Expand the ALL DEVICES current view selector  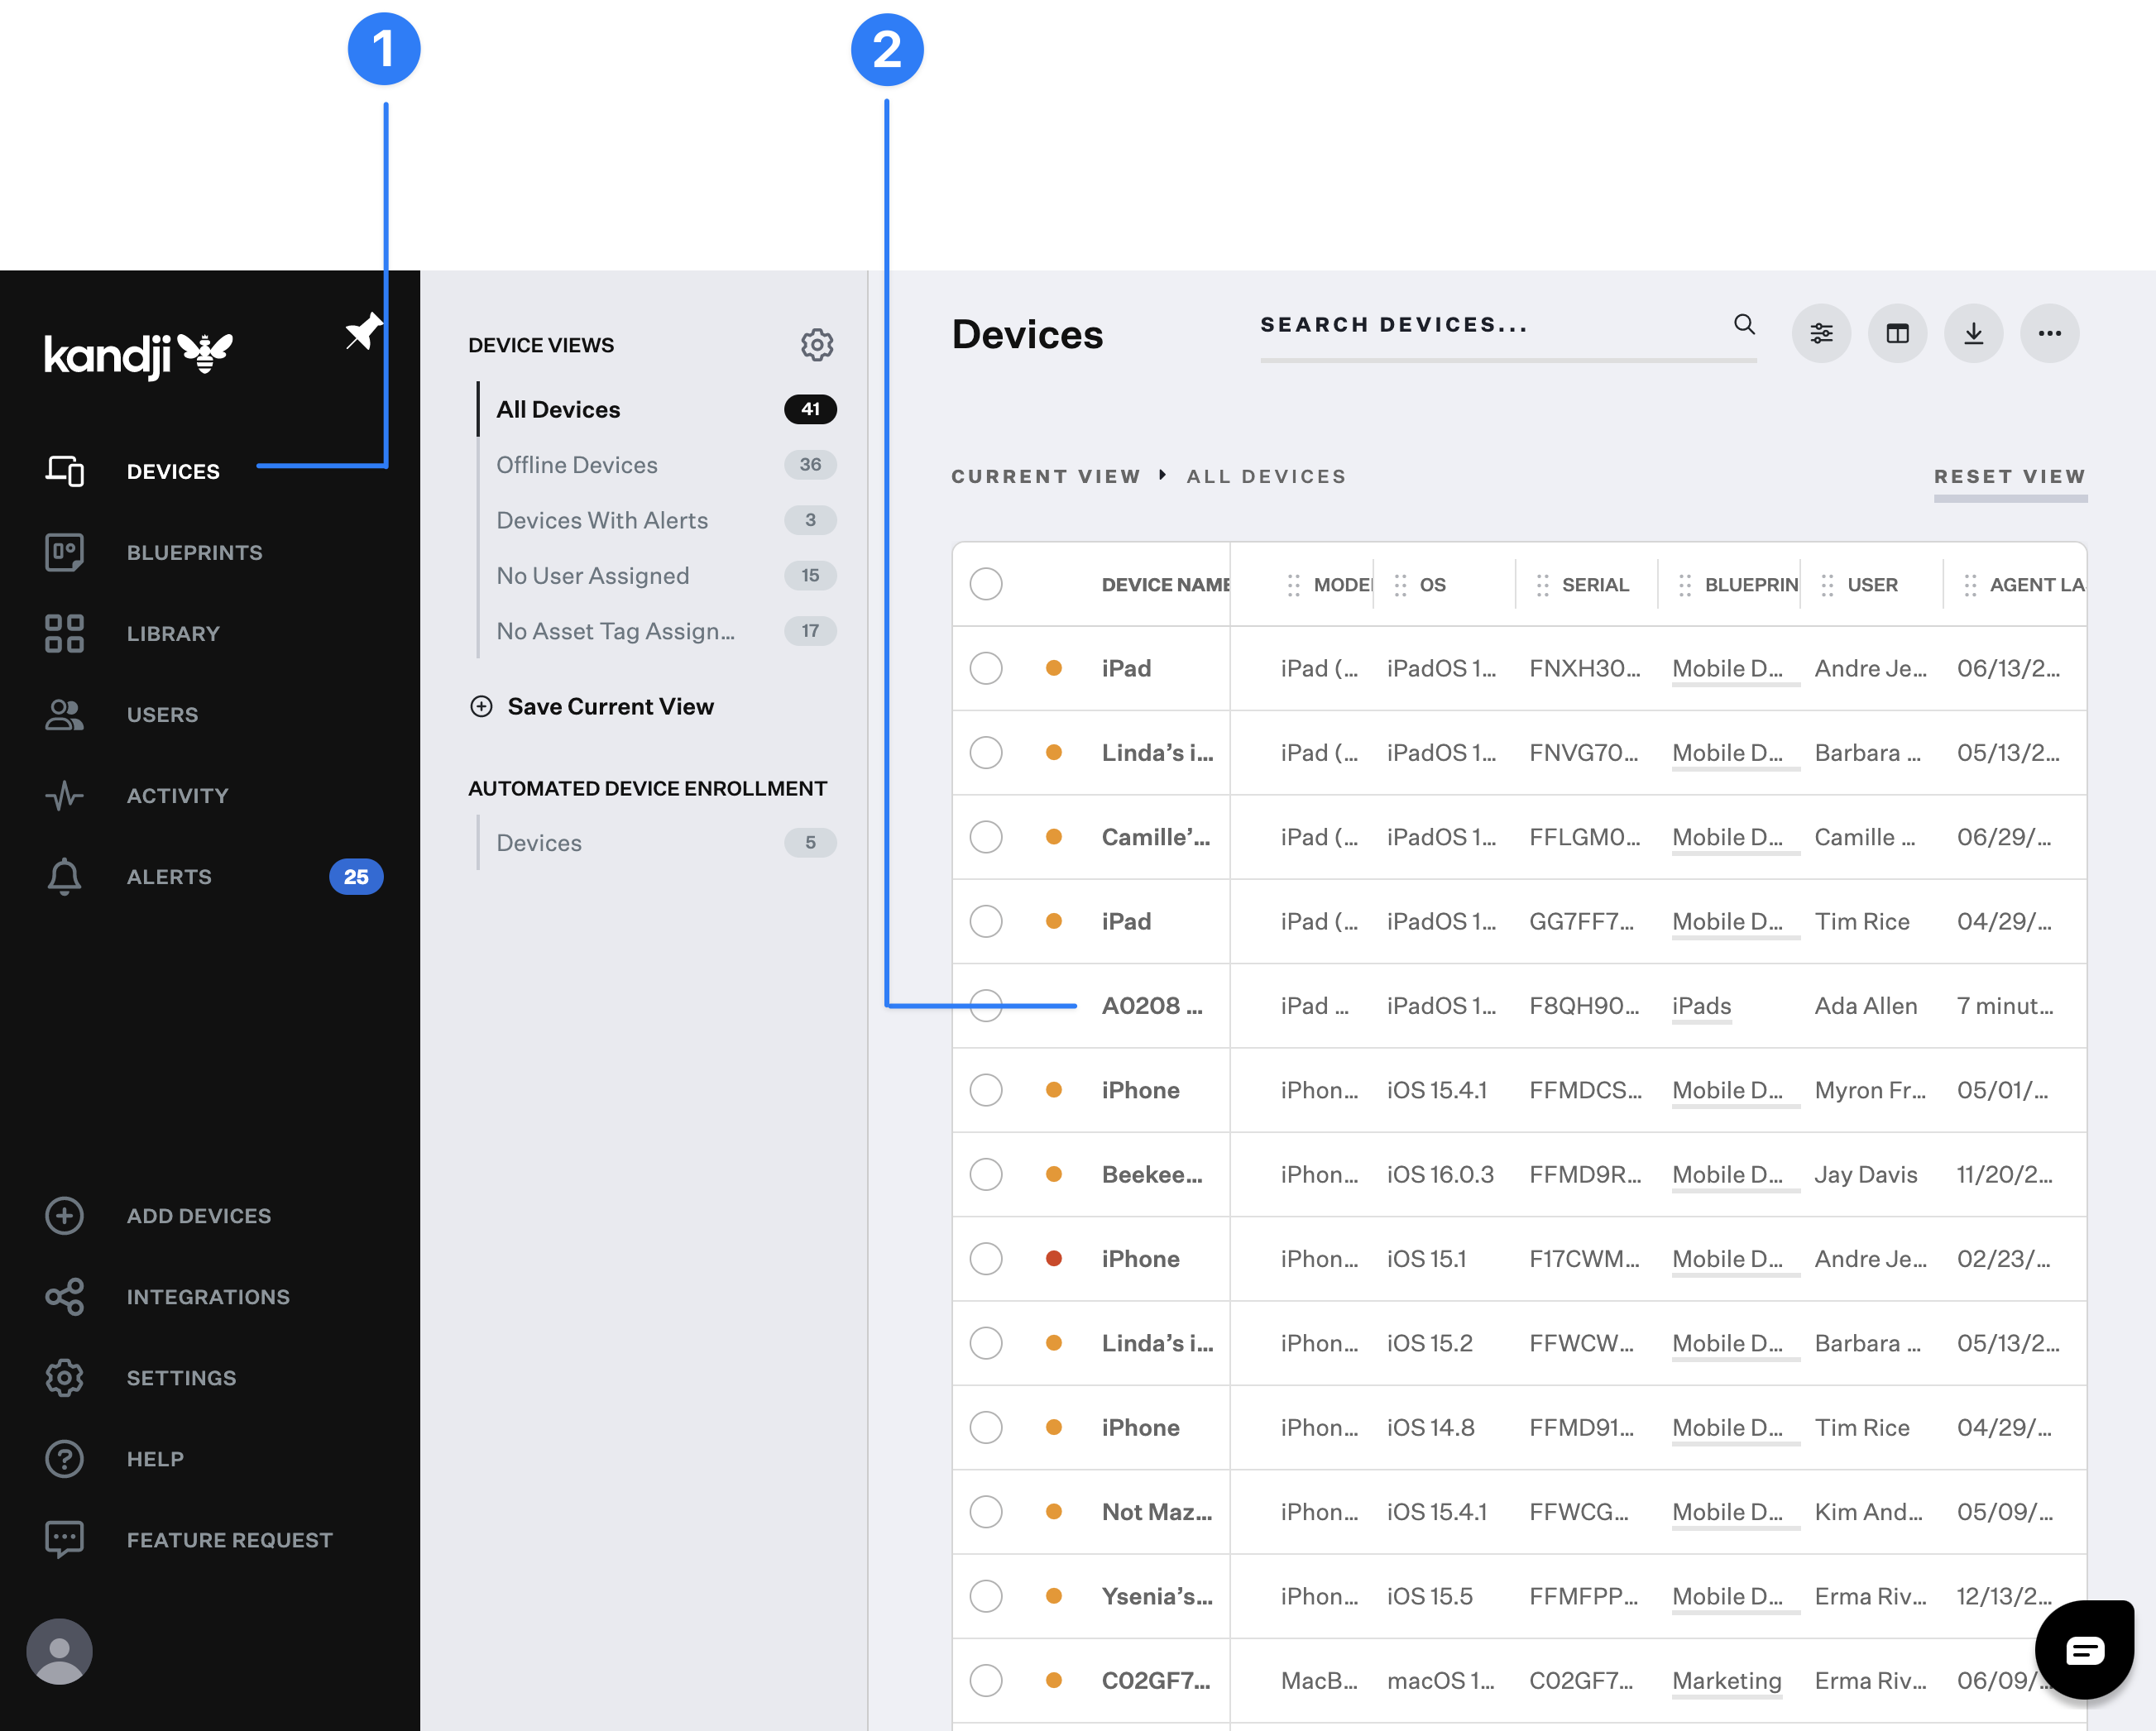pos(1266,476)
